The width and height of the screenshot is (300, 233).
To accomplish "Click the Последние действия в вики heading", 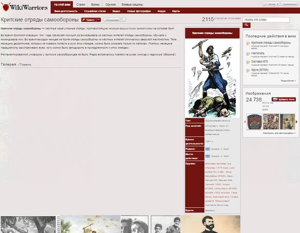I will click(x=271, y=36).
